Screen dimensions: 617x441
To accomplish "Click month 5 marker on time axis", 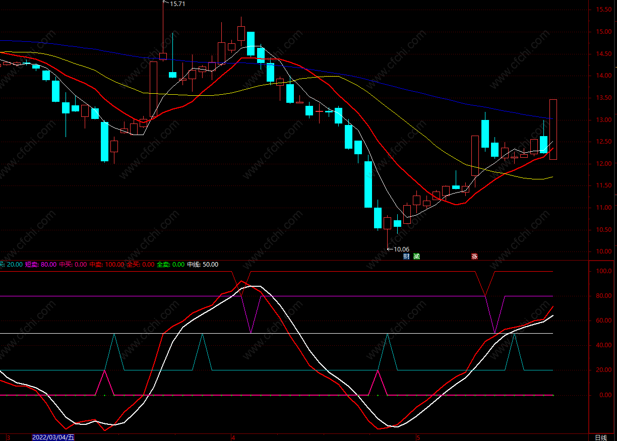I will click(418, 437).
